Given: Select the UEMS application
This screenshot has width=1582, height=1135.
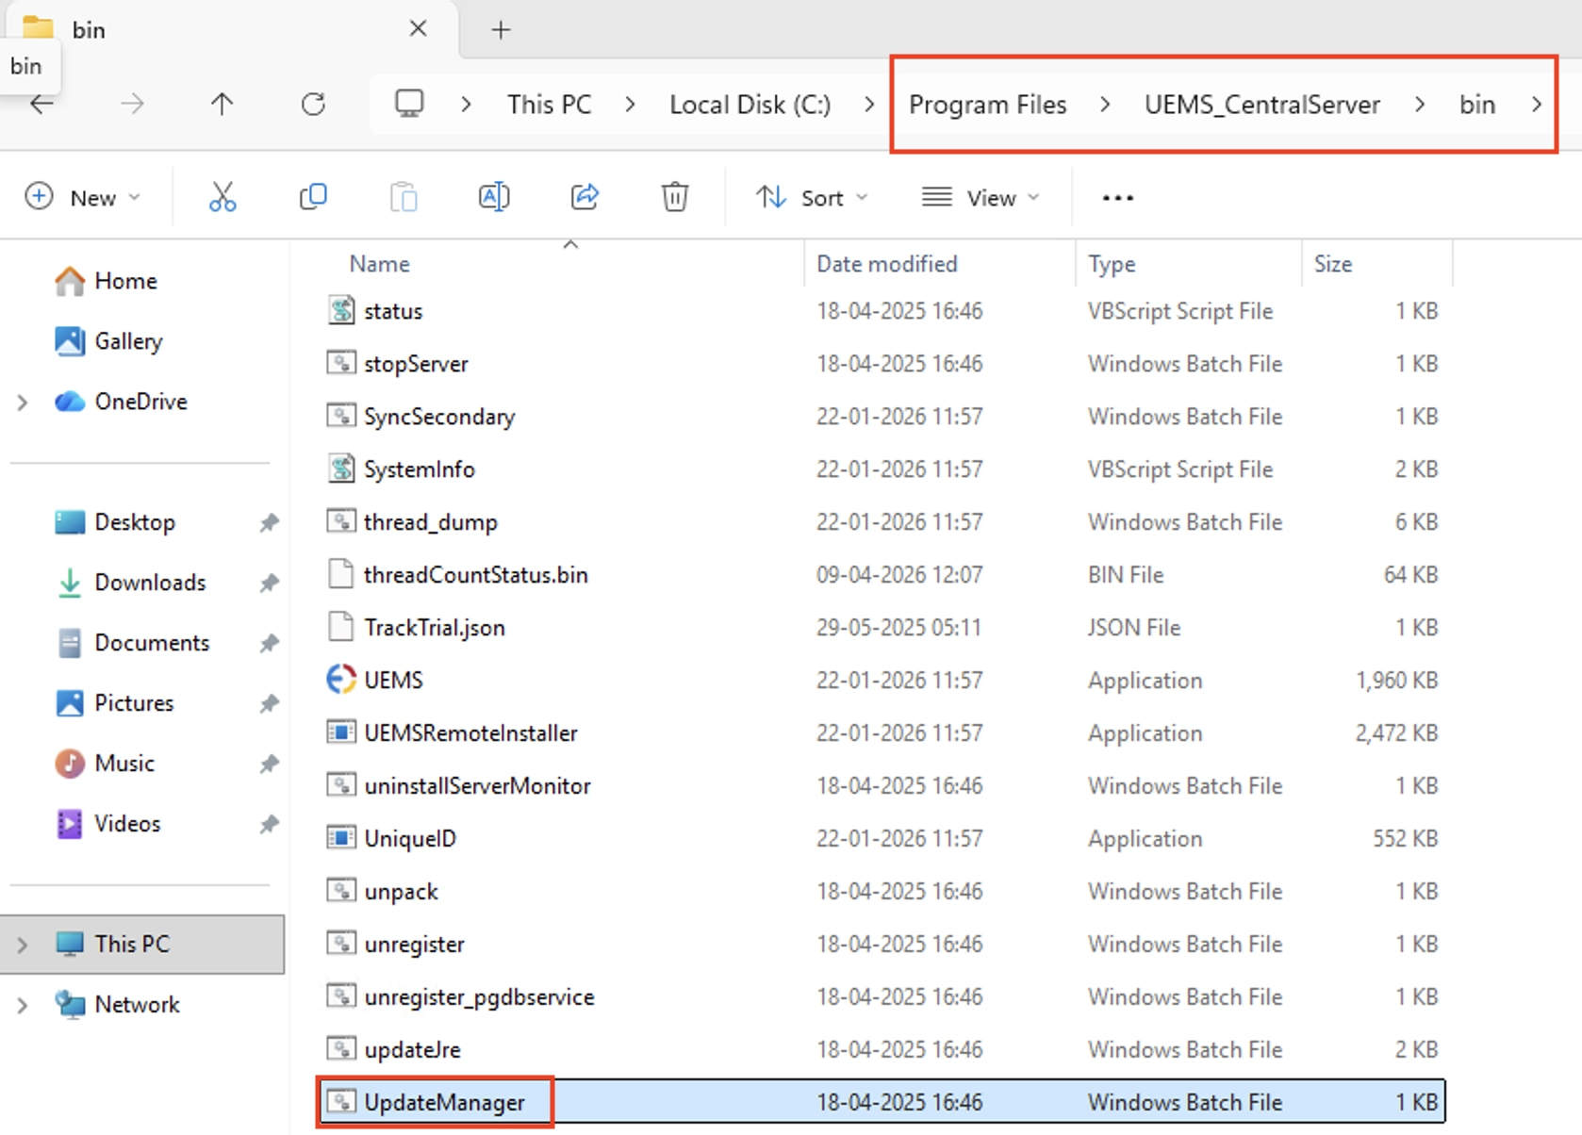Looking at the screenshot, I should tap(882, 681).
